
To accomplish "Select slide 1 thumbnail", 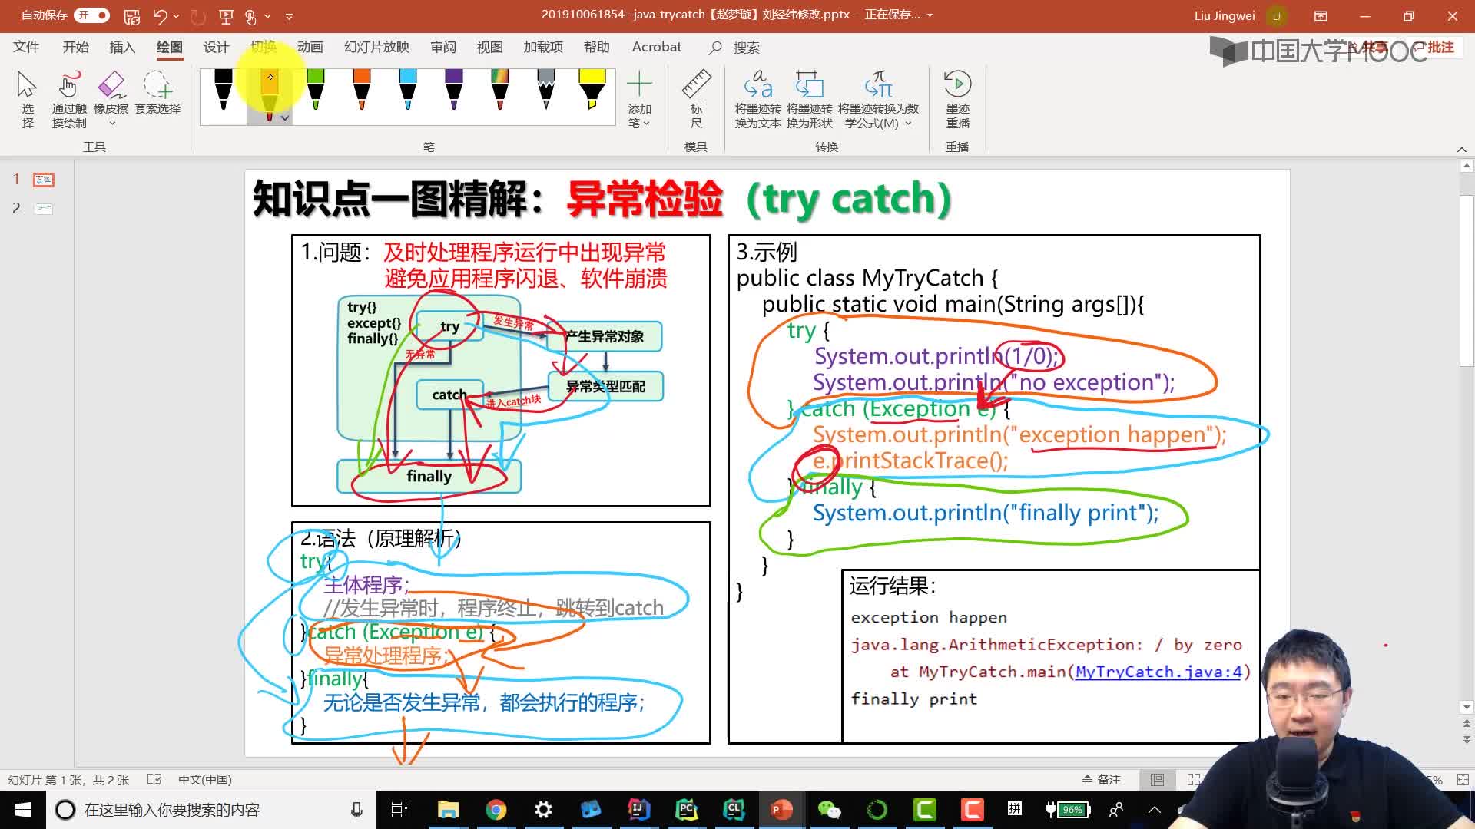I will (x=44, y=180).
